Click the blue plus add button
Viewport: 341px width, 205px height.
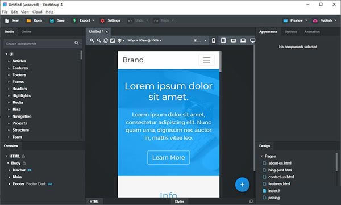pos(242,185)
